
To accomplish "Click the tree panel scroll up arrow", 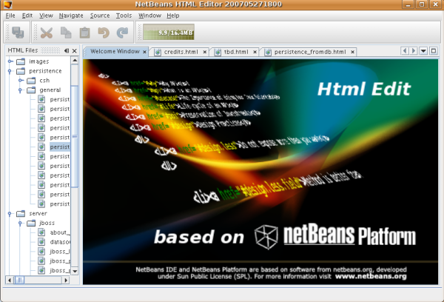I will tap(75, 61).
